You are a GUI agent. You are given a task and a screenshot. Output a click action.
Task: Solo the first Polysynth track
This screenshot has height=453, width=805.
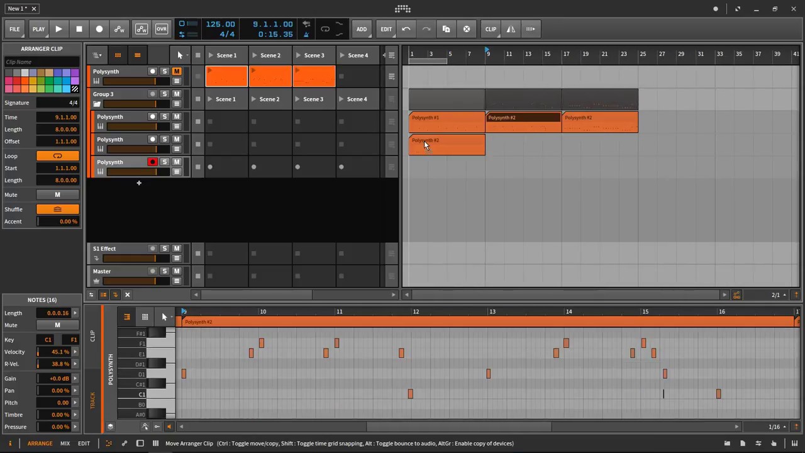point(165,72)
